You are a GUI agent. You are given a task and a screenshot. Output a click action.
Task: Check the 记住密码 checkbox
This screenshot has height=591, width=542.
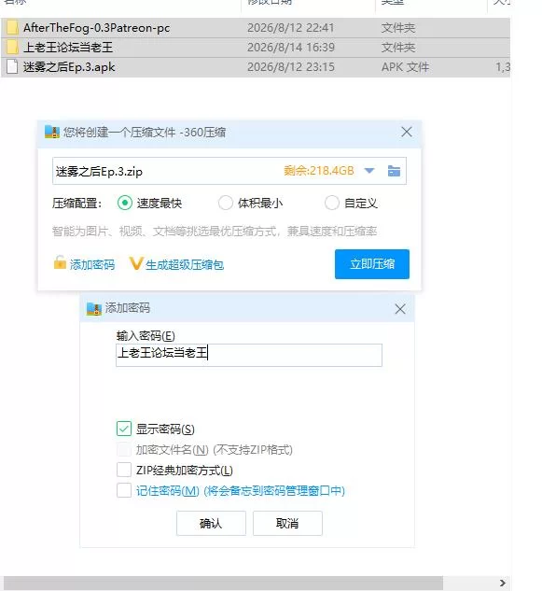(124, 490)
